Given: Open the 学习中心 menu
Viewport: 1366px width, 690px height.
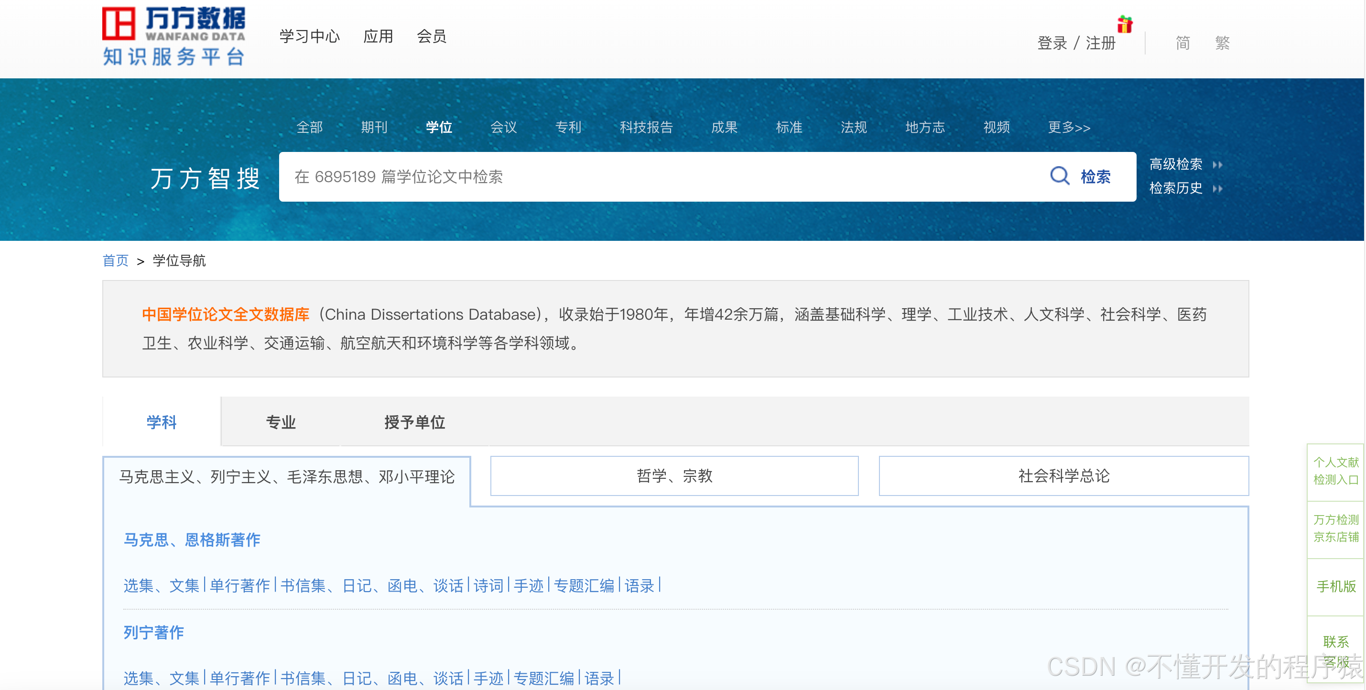Looking at the screenshot, I should click(x=309, y=36).
